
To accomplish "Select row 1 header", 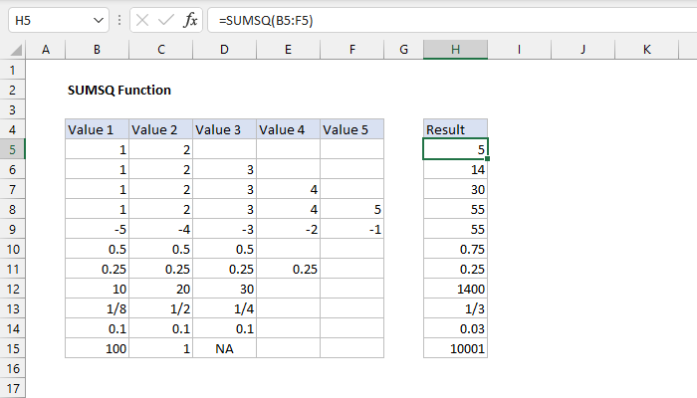I will 12,70.
